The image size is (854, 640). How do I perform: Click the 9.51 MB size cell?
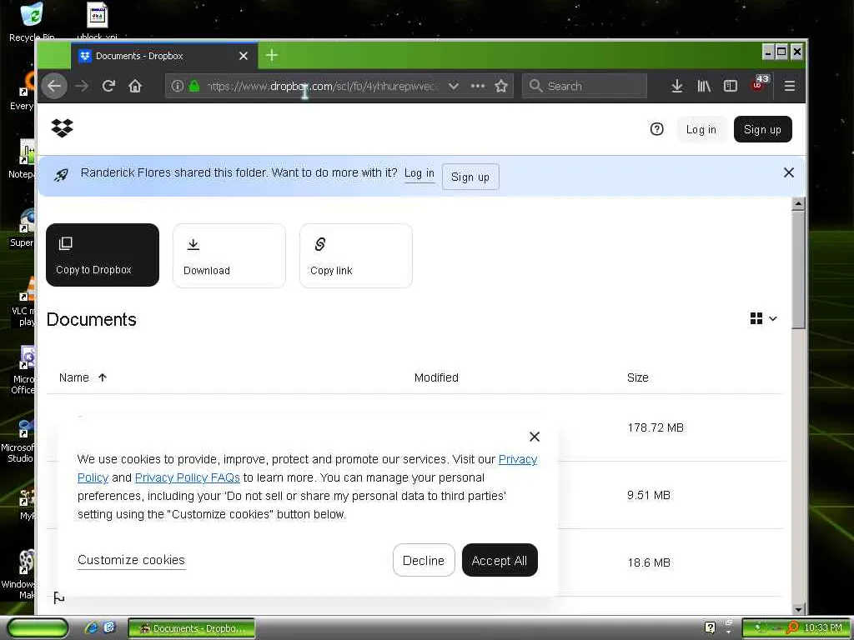point(649,495)
